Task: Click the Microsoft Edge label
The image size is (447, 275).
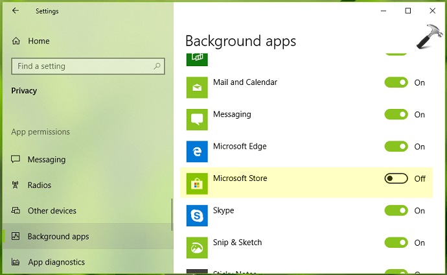Action: [x=240, y=147]
